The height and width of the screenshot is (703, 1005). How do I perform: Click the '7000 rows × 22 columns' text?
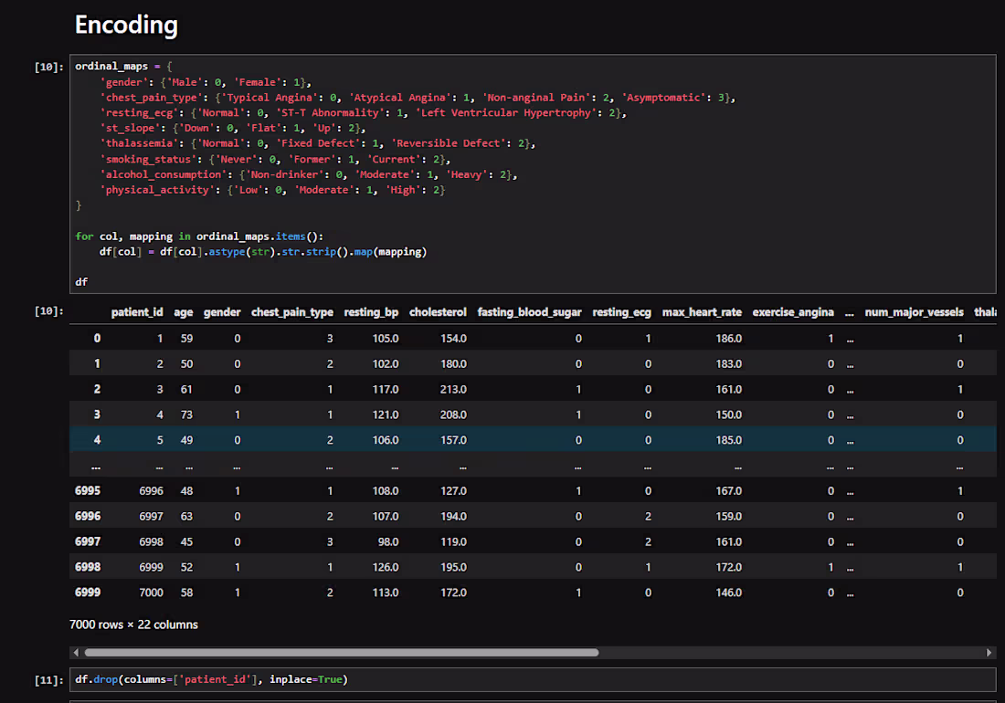click(x=134, y=624)
